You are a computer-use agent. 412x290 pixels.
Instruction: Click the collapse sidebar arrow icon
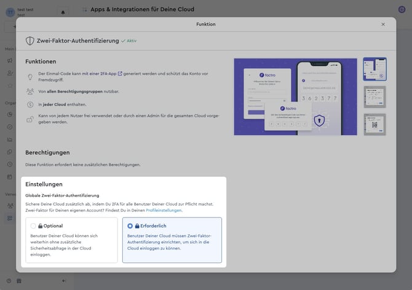[x=64, y=281]
